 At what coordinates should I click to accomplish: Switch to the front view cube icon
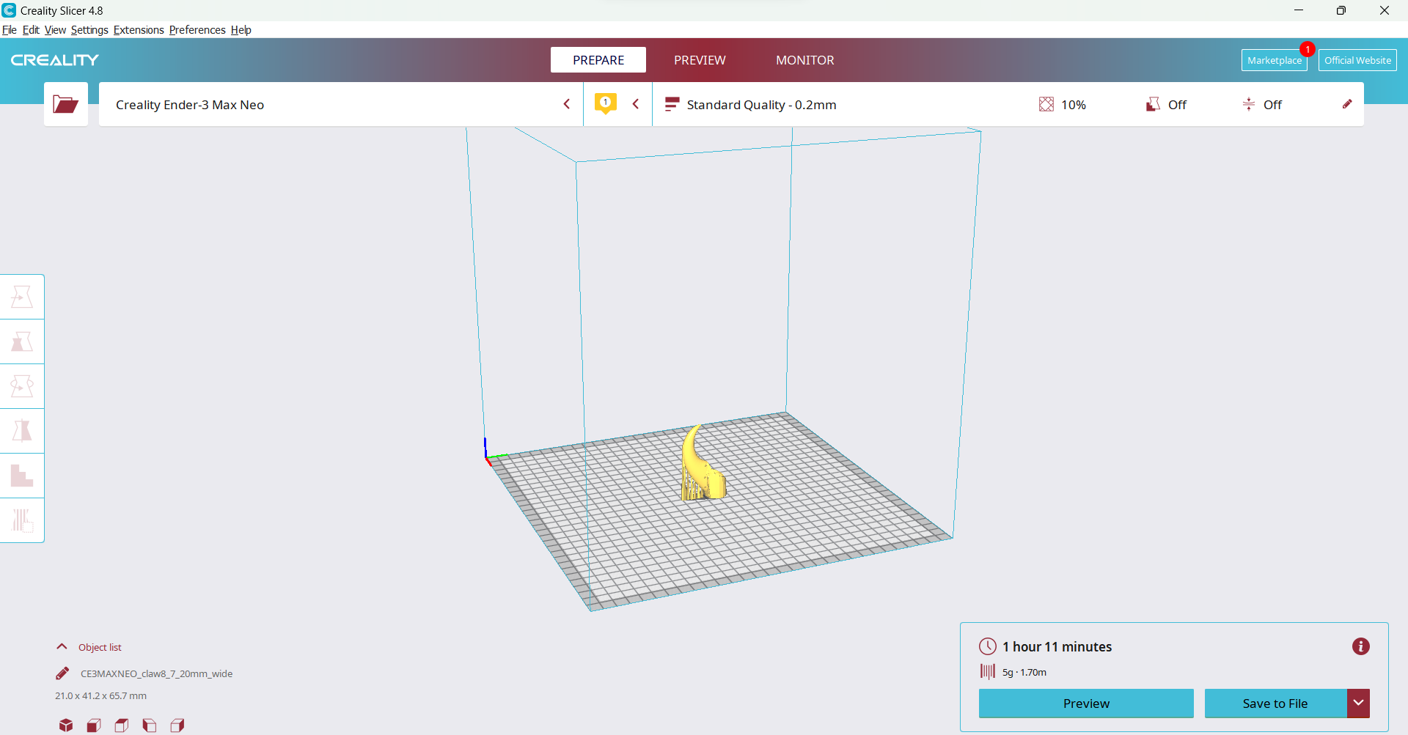[94, 725]
